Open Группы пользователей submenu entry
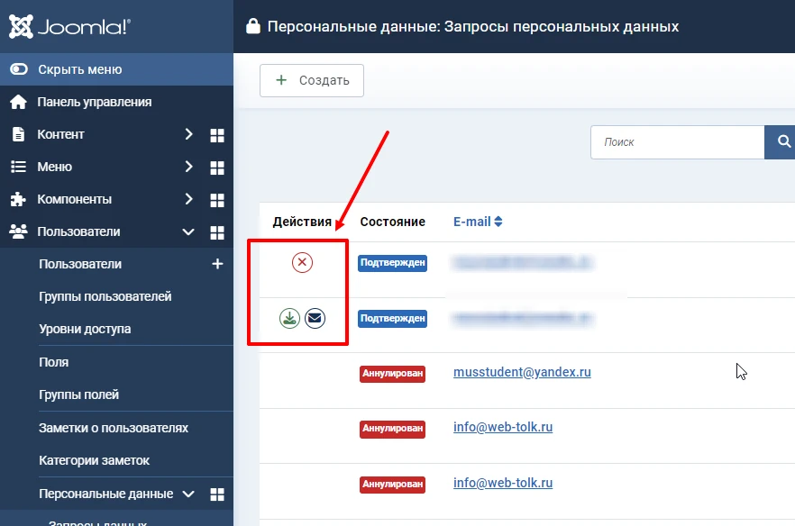 [105, 296]
